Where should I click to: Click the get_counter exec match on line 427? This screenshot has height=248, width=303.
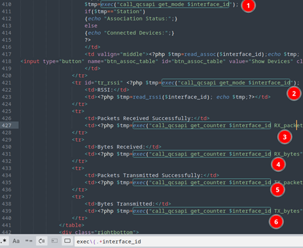click(x=202, y=126)
